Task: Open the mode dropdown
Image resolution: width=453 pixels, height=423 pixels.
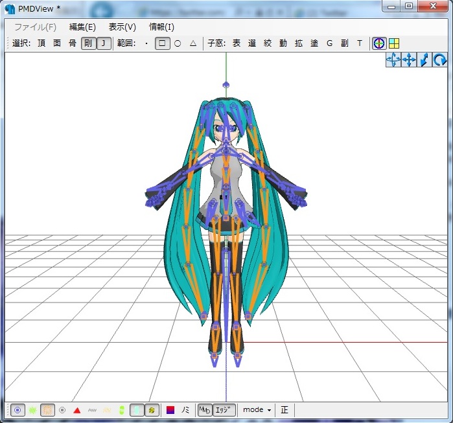Action: [257, 409]
